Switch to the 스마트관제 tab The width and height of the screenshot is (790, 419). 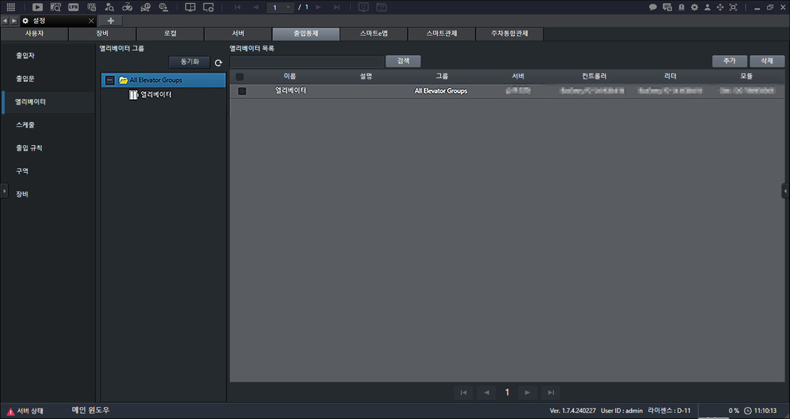pos(441,33)
